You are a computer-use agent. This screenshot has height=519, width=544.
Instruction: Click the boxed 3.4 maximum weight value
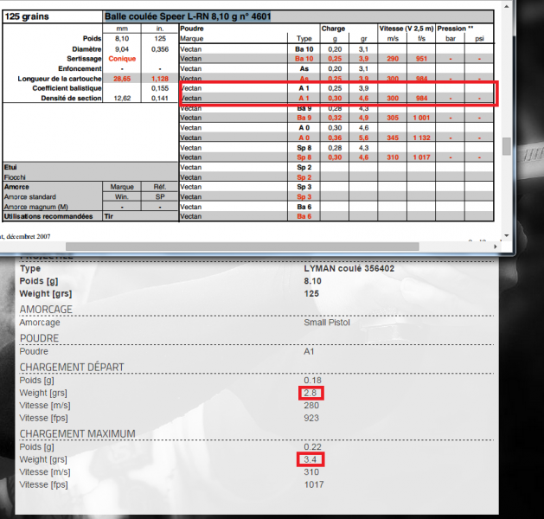click(x=311, y=459)
